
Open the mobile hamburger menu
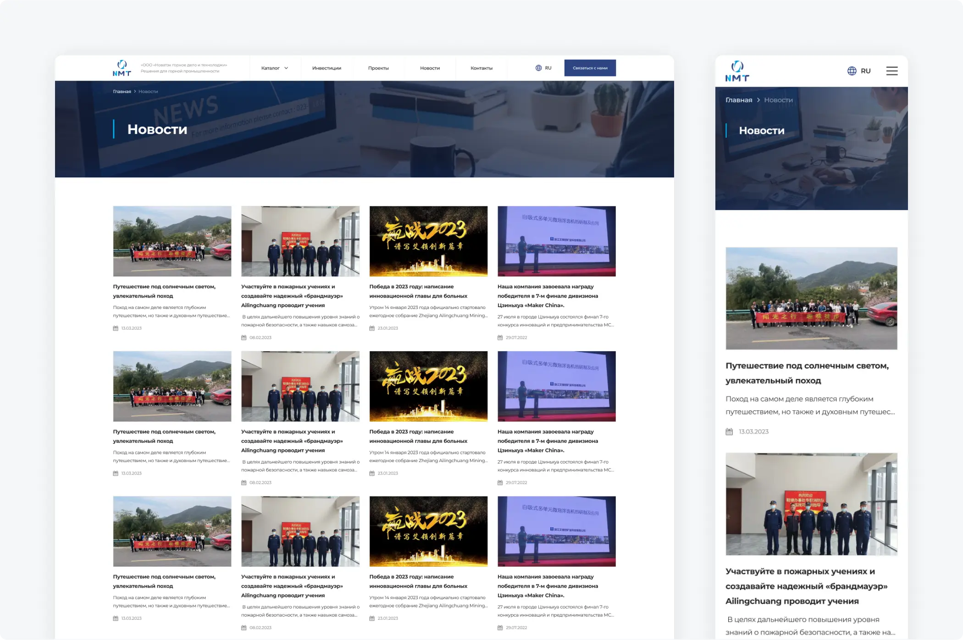[x=891, y=71]
